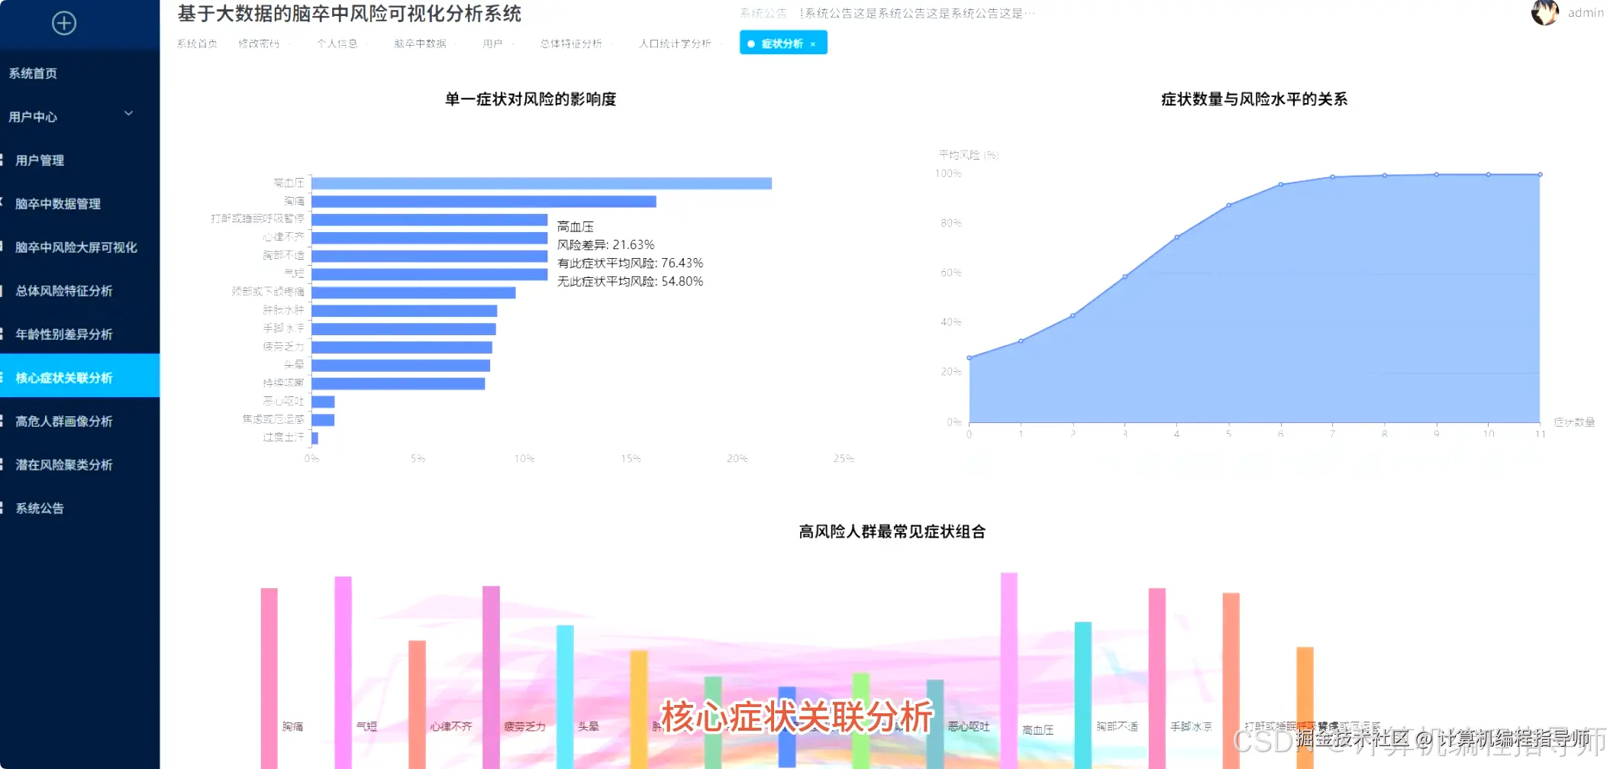
Task: Click the 气短 bar in the bar chart
Action: point(429,274)
